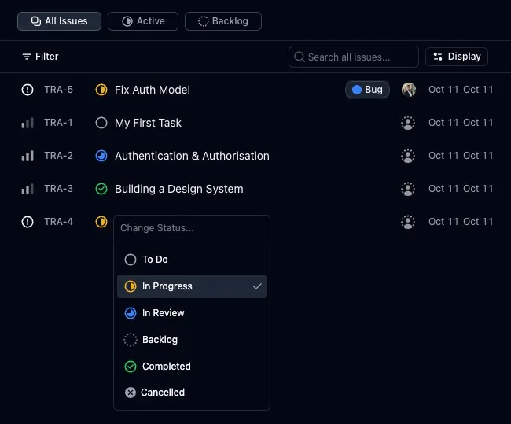Click In Progress status icon of TRA-4
The image size is (511, 424).
point(101,222)
